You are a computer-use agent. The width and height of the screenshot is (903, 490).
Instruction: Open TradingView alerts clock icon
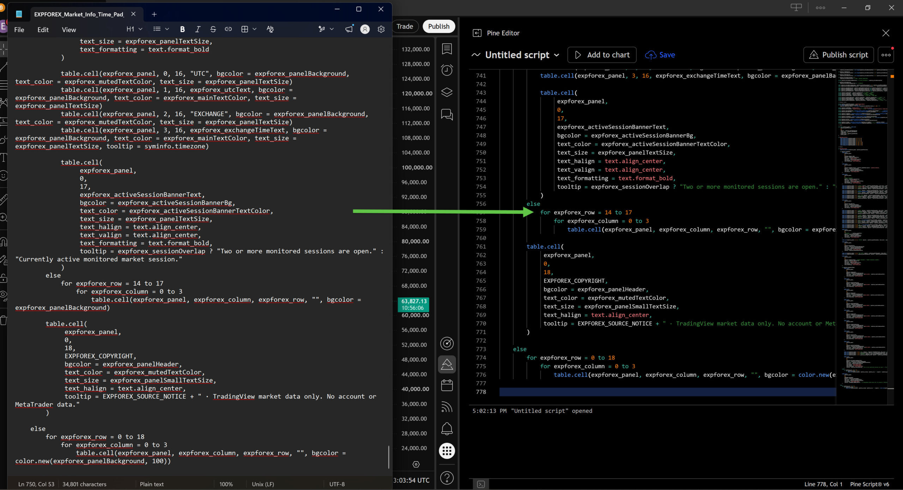point(447,70)
